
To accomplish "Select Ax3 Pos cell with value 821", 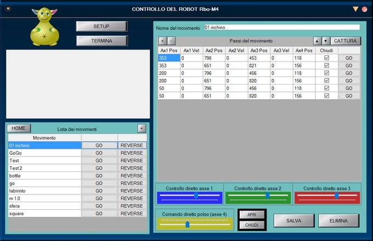I will pos(259,66).
